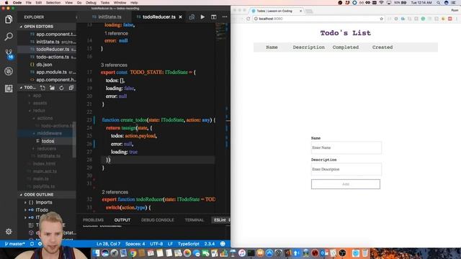The width and height of the screenshot is (461, 259).
Task: Collapse the TODO project folder section
Action: click(x=28, y=88)
